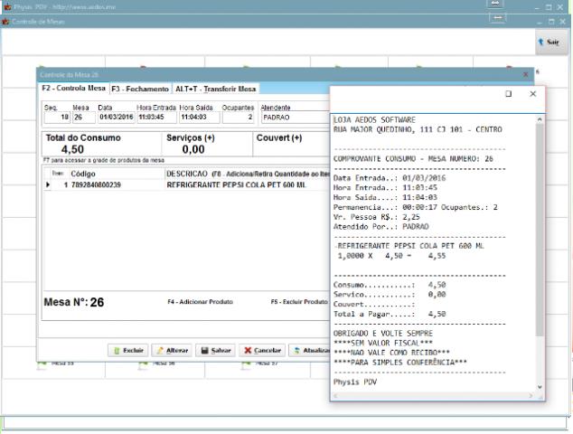Click receipt line LOJA AEDOS SOFTWARE
The image size is (573, 434).
pyautogui.click(x=374, y=120)
